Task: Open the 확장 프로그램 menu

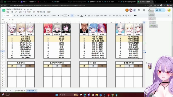Action: 41,12
